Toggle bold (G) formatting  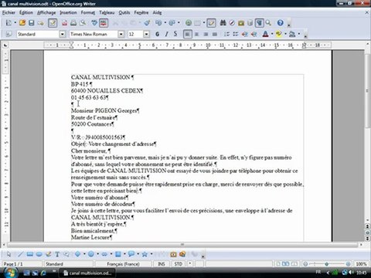(x=158, y=34)
